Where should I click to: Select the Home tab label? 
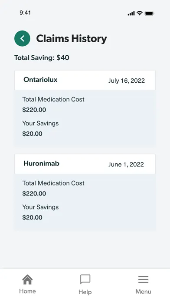(x=27, y=291)
